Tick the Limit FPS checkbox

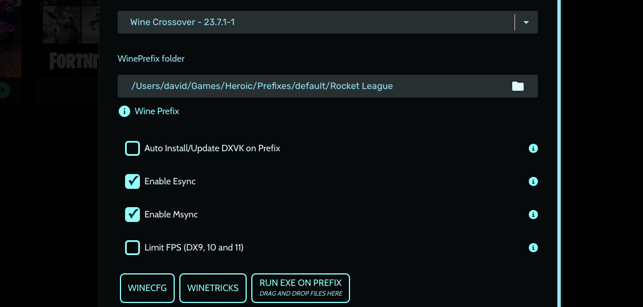tap(132, 248)
